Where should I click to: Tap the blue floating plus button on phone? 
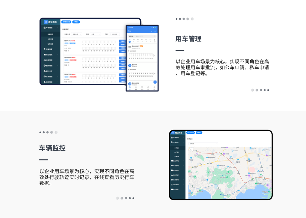(155, 82)
